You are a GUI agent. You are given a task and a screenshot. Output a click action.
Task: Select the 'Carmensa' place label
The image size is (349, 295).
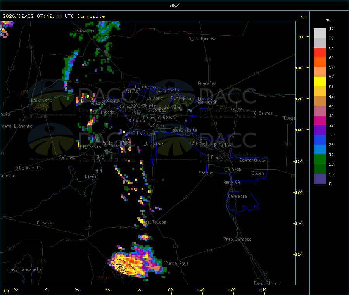(237, 196)
